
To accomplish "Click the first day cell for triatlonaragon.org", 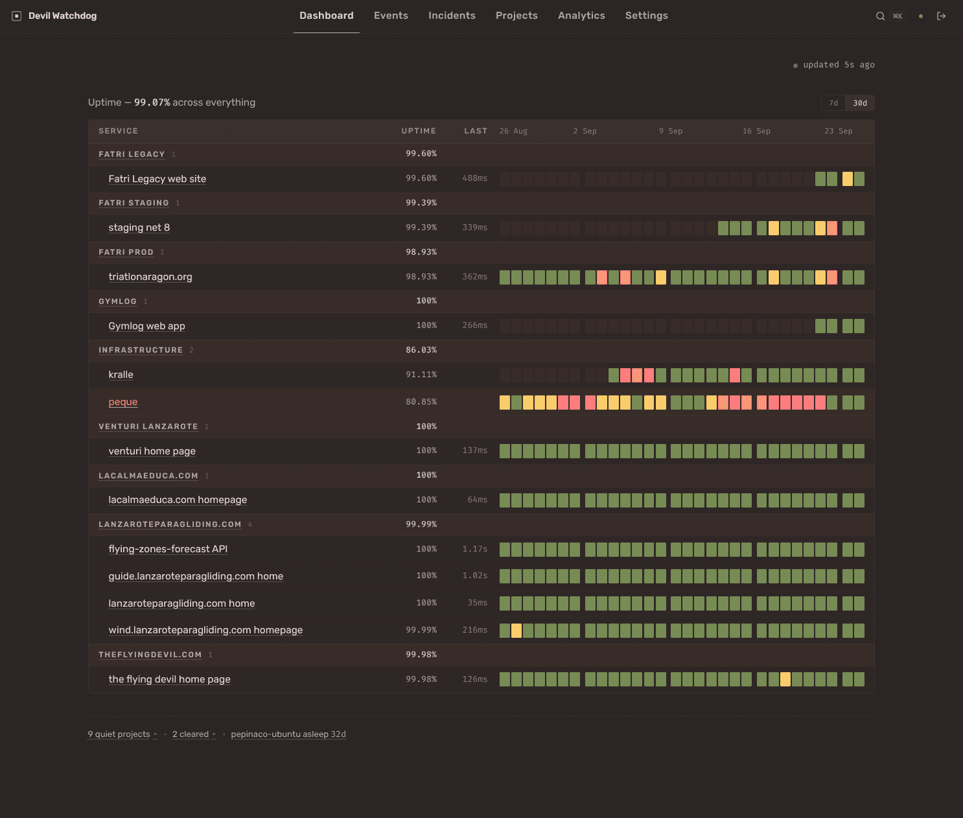I will [505, 277].
